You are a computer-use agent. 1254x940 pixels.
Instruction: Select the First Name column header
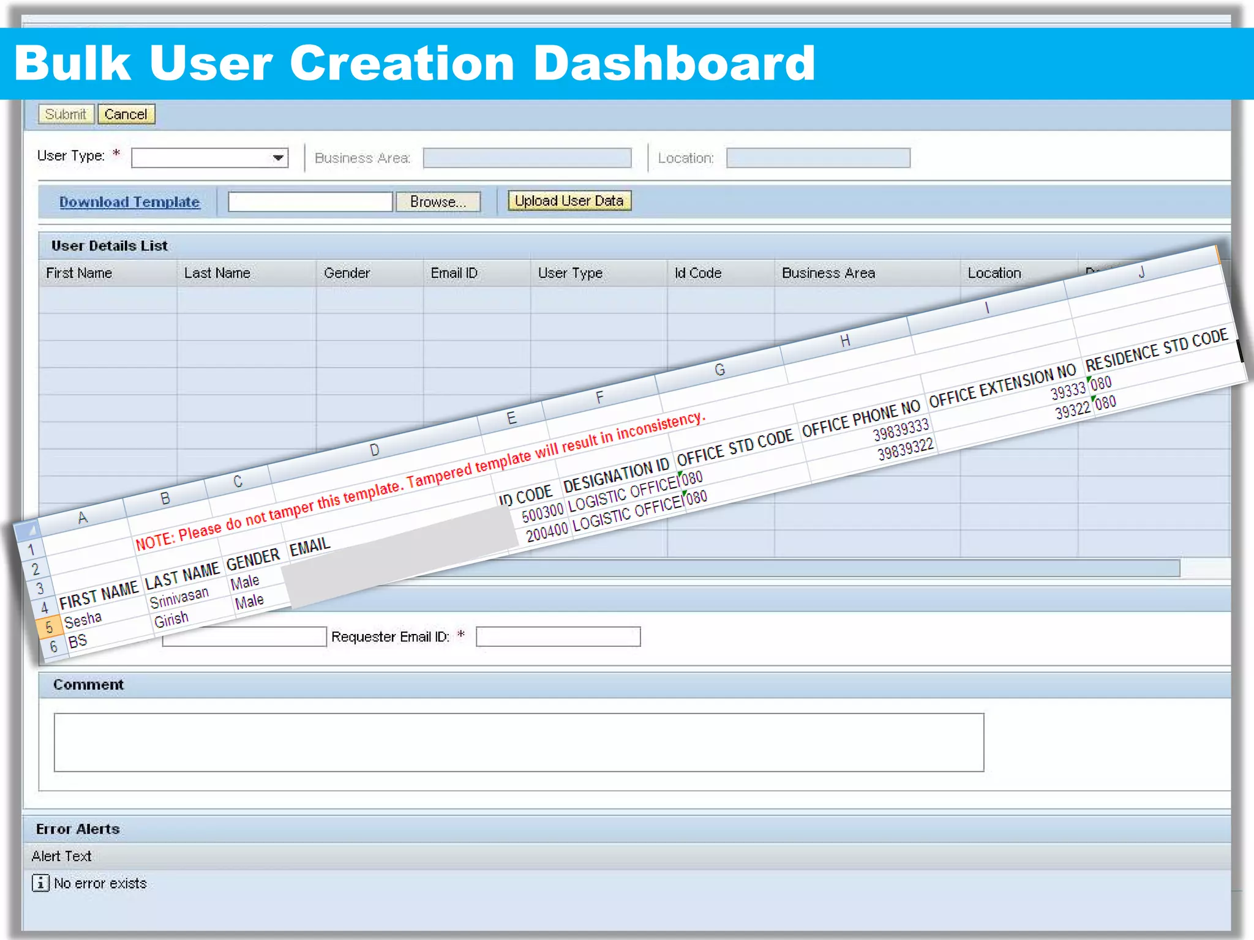click(x=108, y=273)
